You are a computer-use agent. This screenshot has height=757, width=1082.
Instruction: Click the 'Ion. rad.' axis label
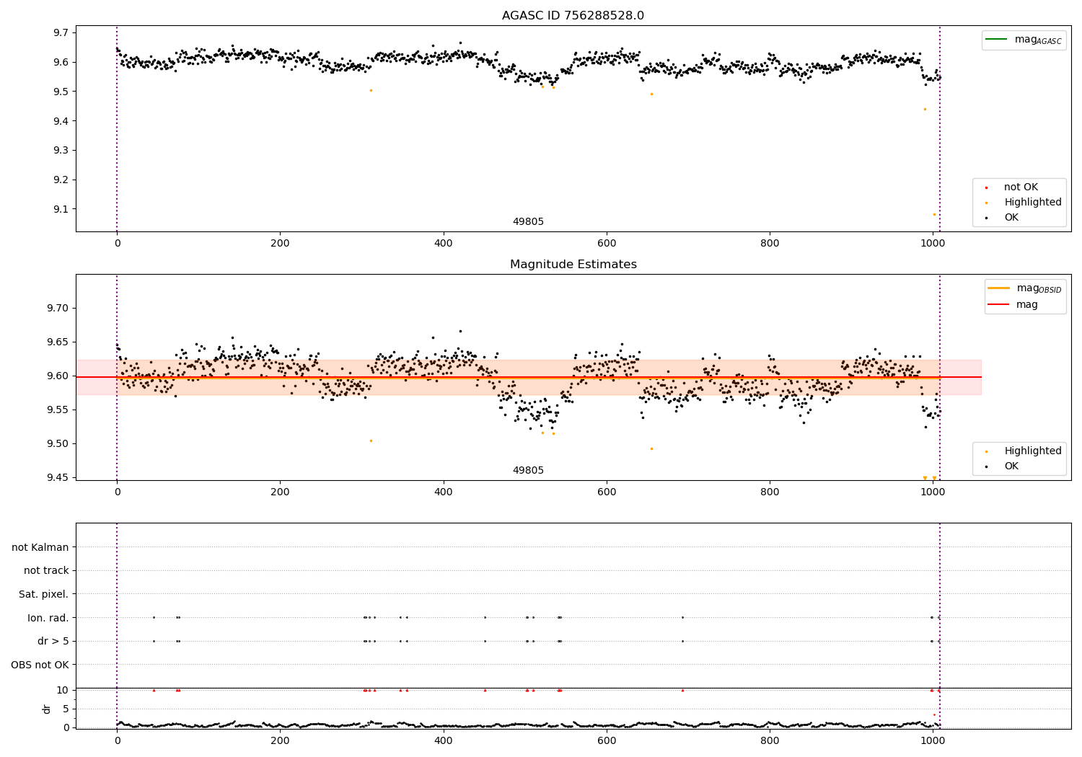[48, 618]
